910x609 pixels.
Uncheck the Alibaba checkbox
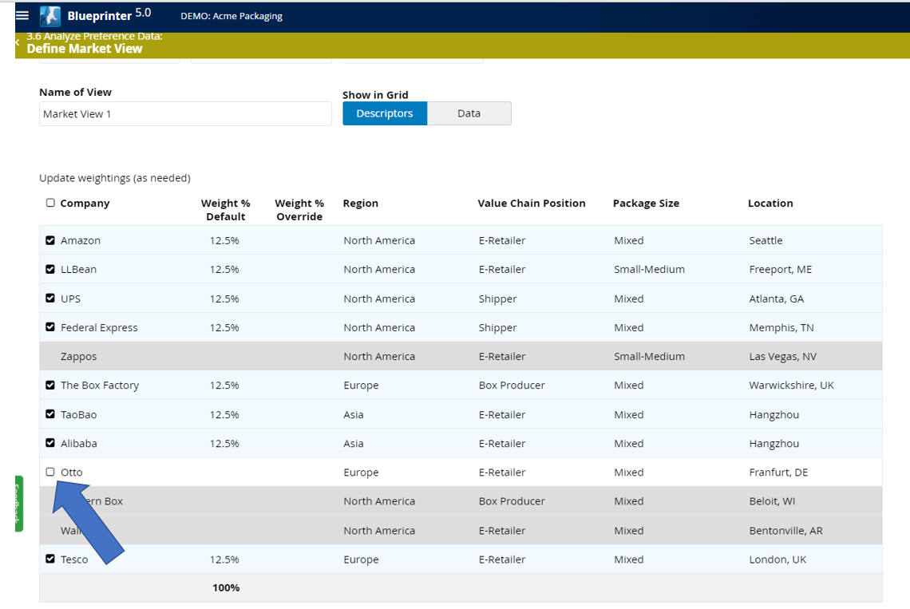click(x=50, y=443)
